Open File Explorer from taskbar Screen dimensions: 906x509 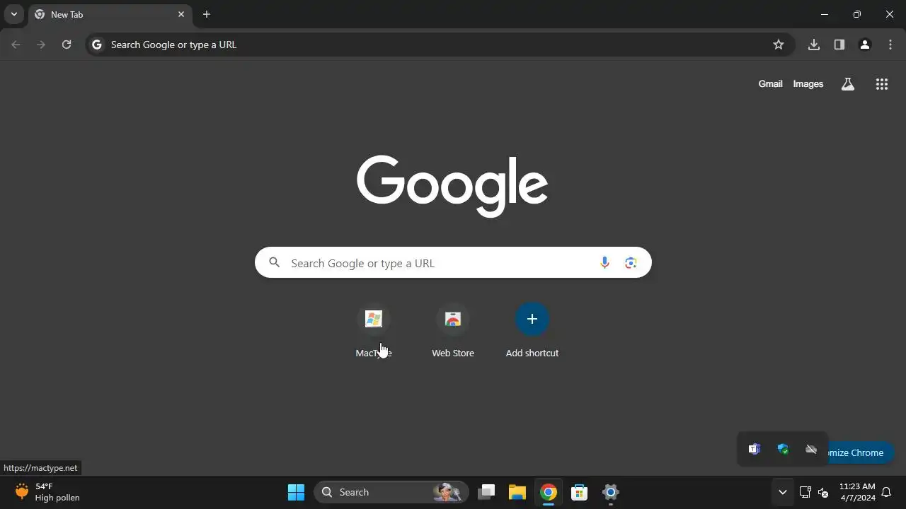[x=517, y=492]
